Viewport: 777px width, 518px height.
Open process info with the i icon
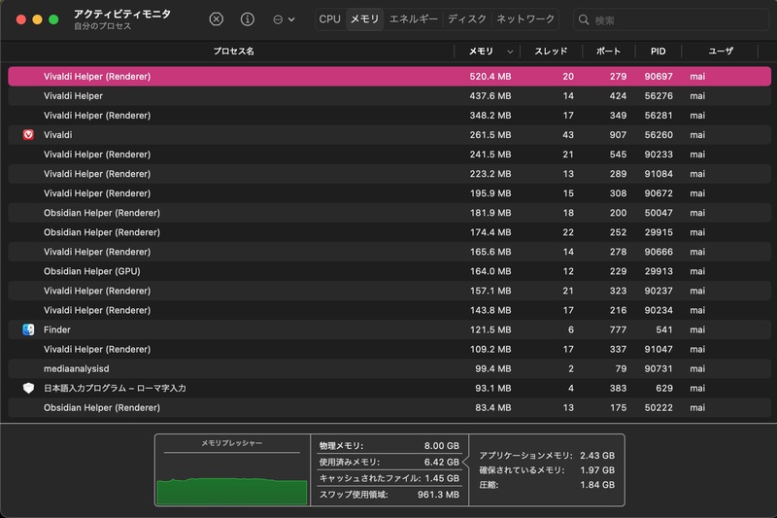click(248, 19)
